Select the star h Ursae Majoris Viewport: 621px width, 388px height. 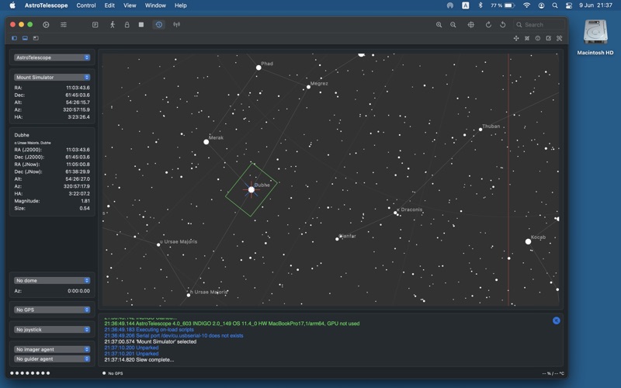(x=188, y=295)
